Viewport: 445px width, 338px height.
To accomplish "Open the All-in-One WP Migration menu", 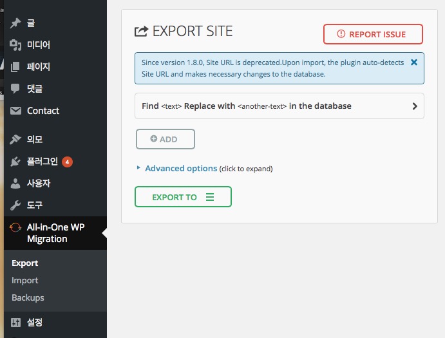I will point(55,233).
